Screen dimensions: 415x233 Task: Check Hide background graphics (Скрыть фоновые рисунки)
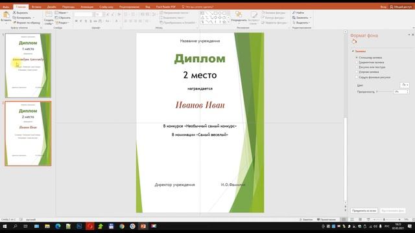357,77
